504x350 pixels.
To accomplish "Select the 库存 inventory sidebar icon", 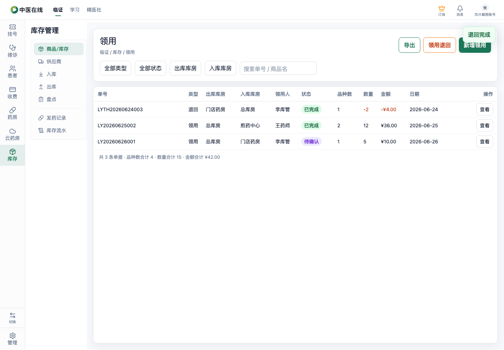I will click(13, 152).
